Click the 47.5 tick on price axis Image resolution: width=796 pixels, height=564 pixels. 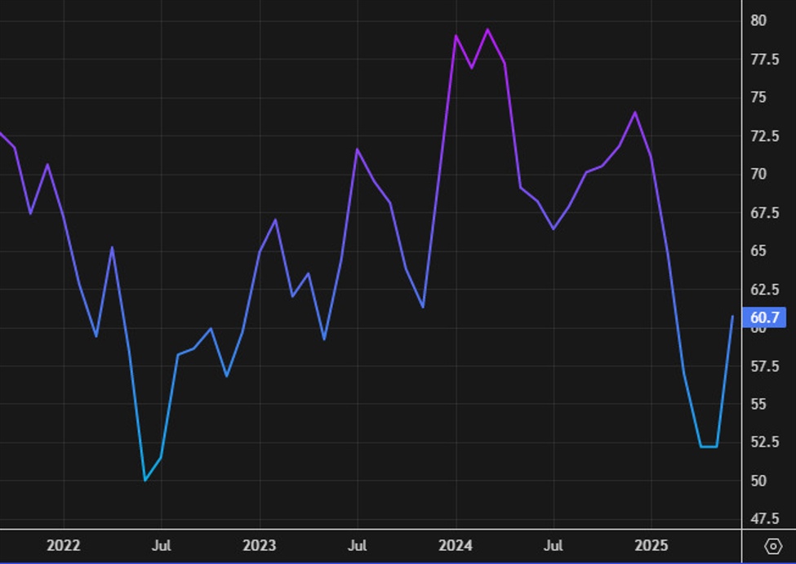point(763,519)
